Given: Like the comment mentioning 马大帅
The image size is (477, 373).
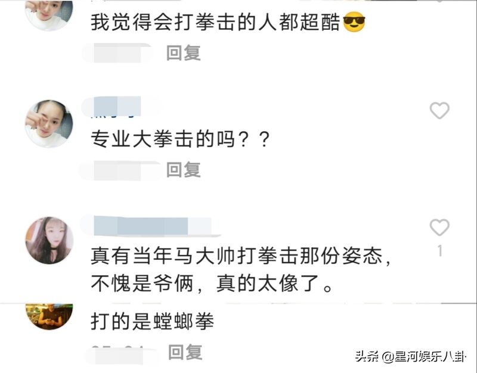Looking at the screenshot, I should [439, 227].
